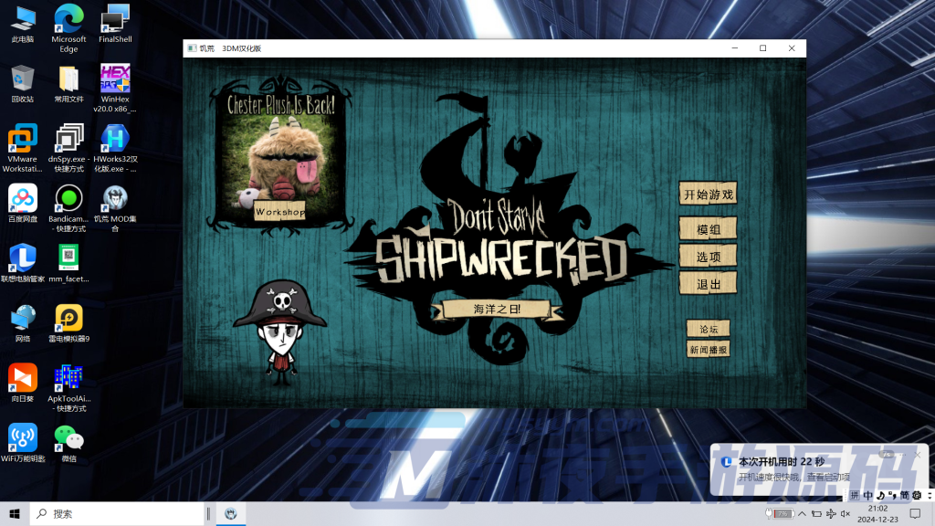Select the Bandicam shortcut icon

point(68,198)
